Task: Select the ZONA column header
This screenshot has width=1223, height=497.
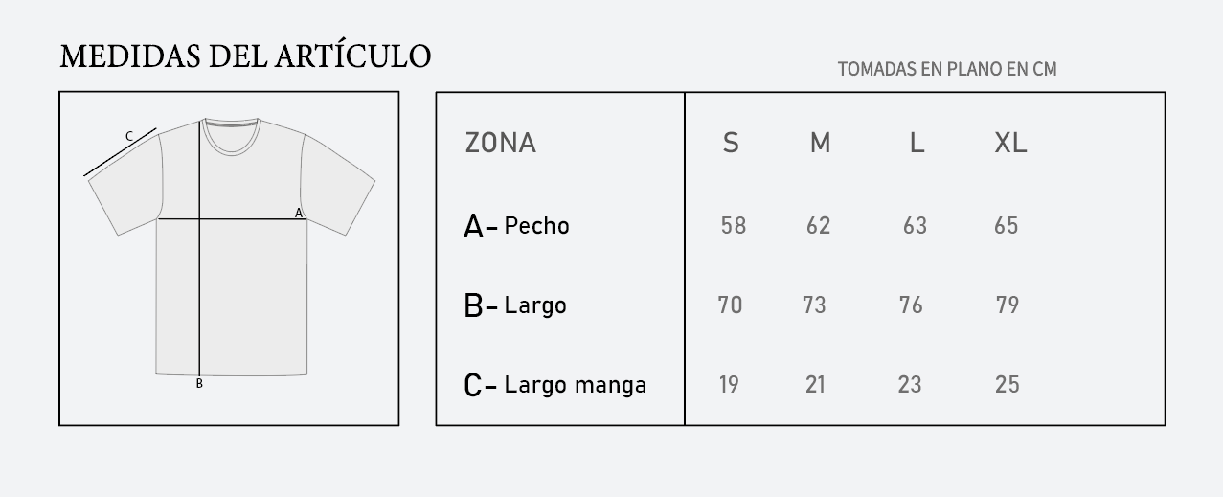Action: (500, 143)
